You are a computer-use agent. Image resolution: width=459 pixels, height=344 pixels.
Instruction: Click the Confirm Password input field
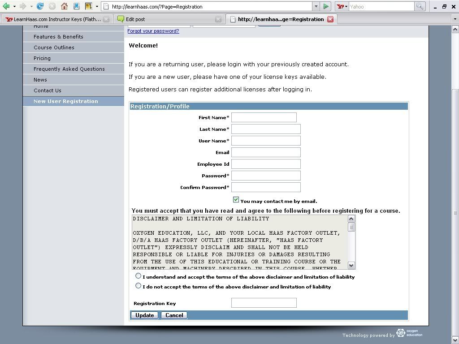coord(266,187)
